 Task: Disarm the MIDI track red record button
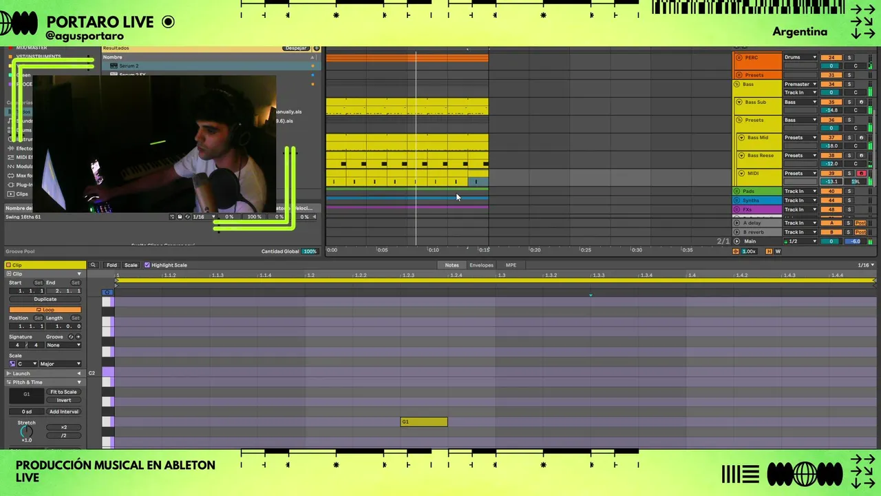pyautogui.click(x=861, y=174)
